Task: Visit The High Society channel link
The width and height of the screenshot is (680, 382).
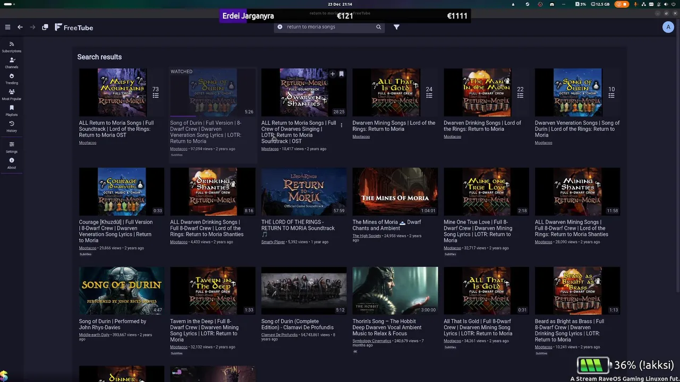Action: pyautogui.click(x=367, y=236)
